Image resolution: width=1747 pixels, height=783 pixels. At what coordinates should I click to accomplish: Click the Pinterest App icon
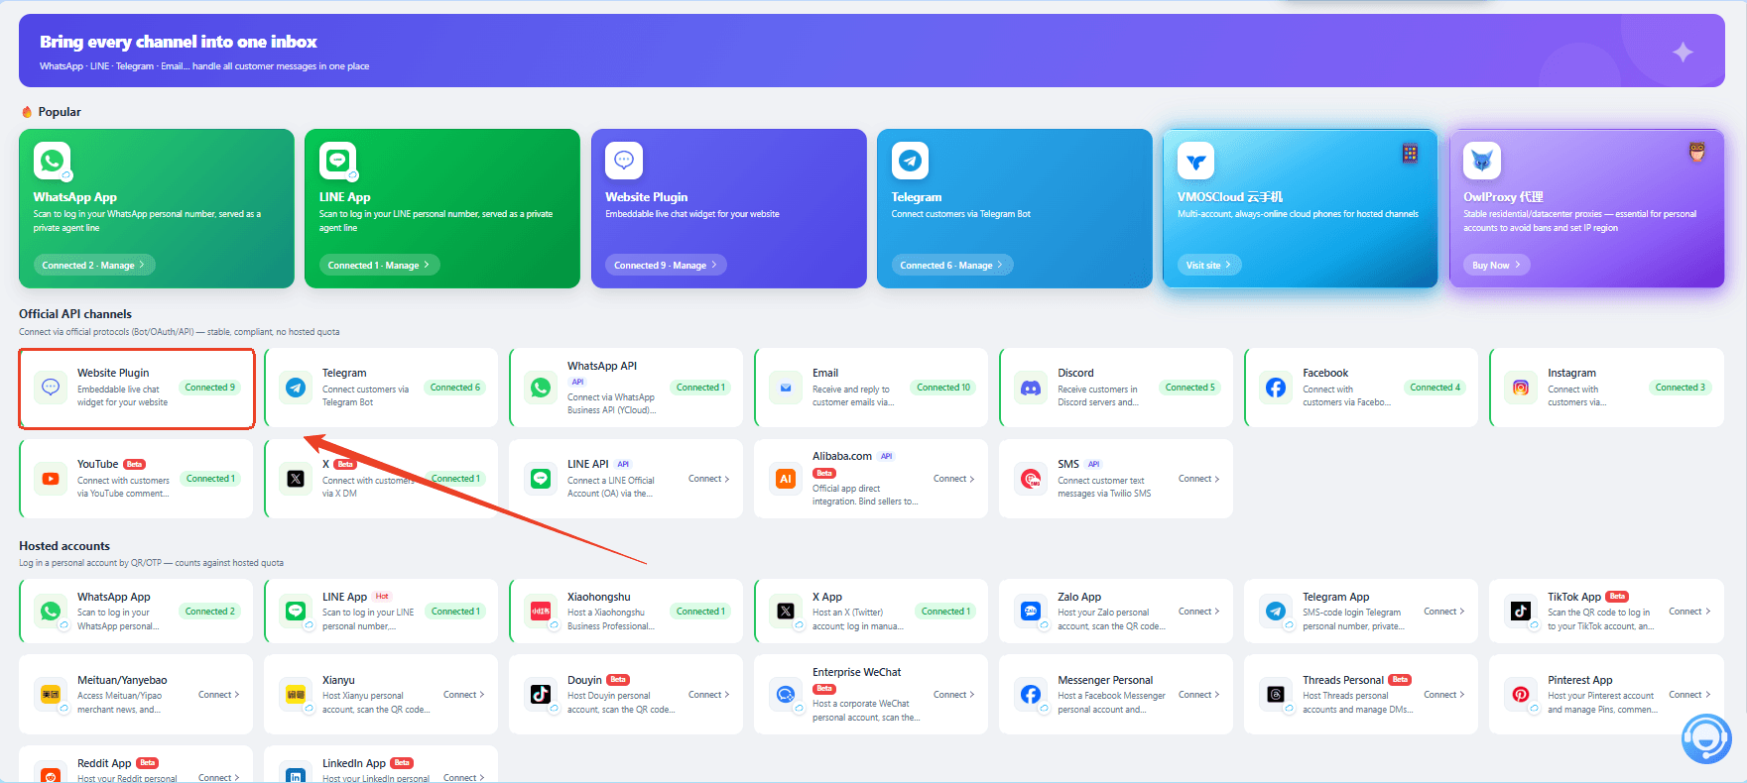(1521, 695)
